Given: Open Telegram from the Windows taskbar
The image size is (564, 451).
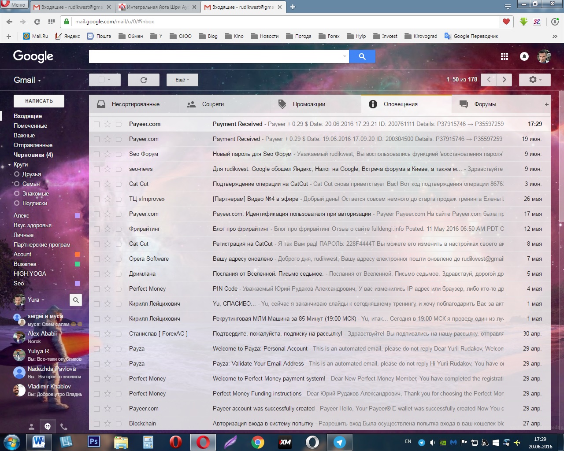Looking at the screenshot, I should point(339,442).
